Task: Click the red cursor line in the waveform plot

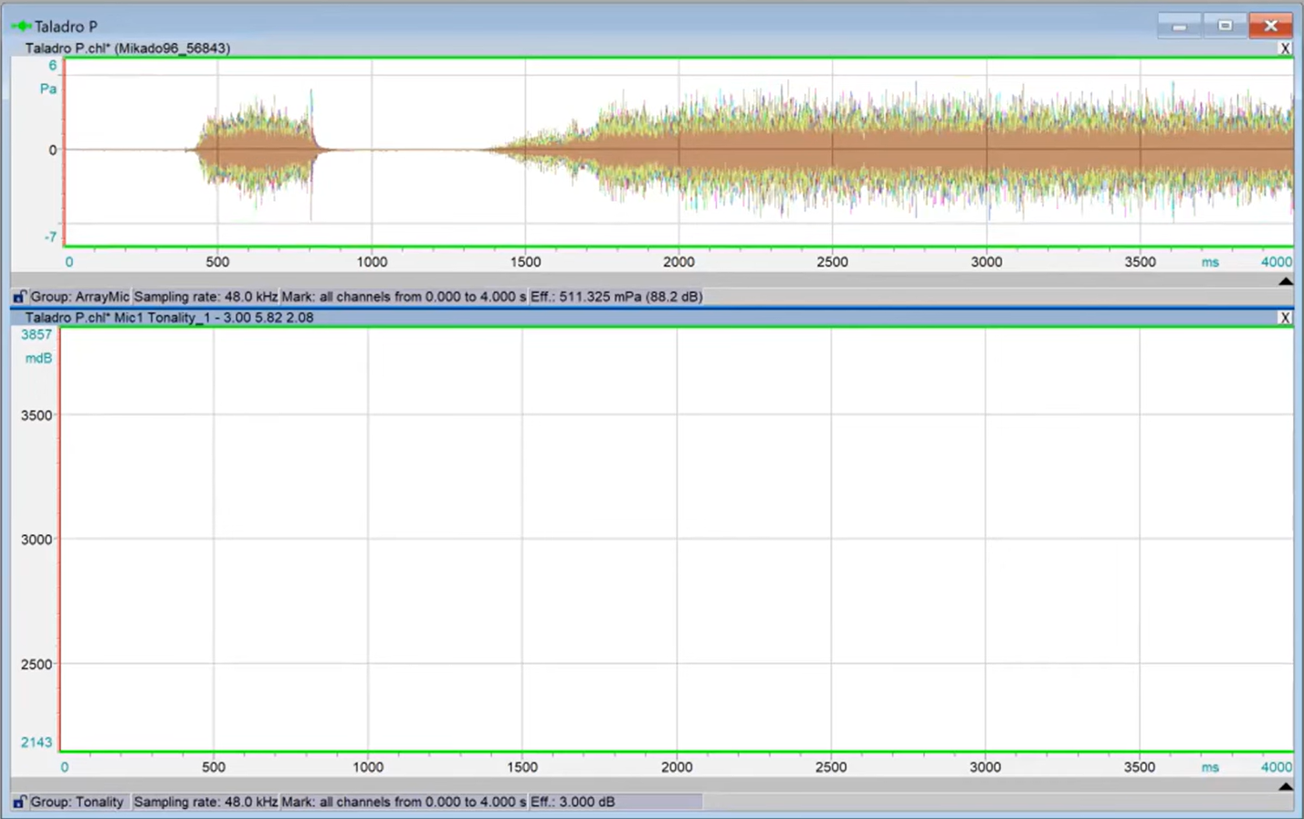Action: (64, 152)
